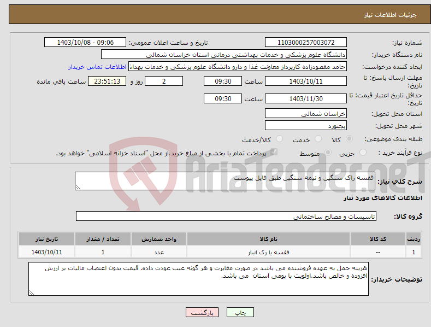Viewport: 431px width, 327px height.
Task: Click the ردیف column header
Action: [414, 239]
